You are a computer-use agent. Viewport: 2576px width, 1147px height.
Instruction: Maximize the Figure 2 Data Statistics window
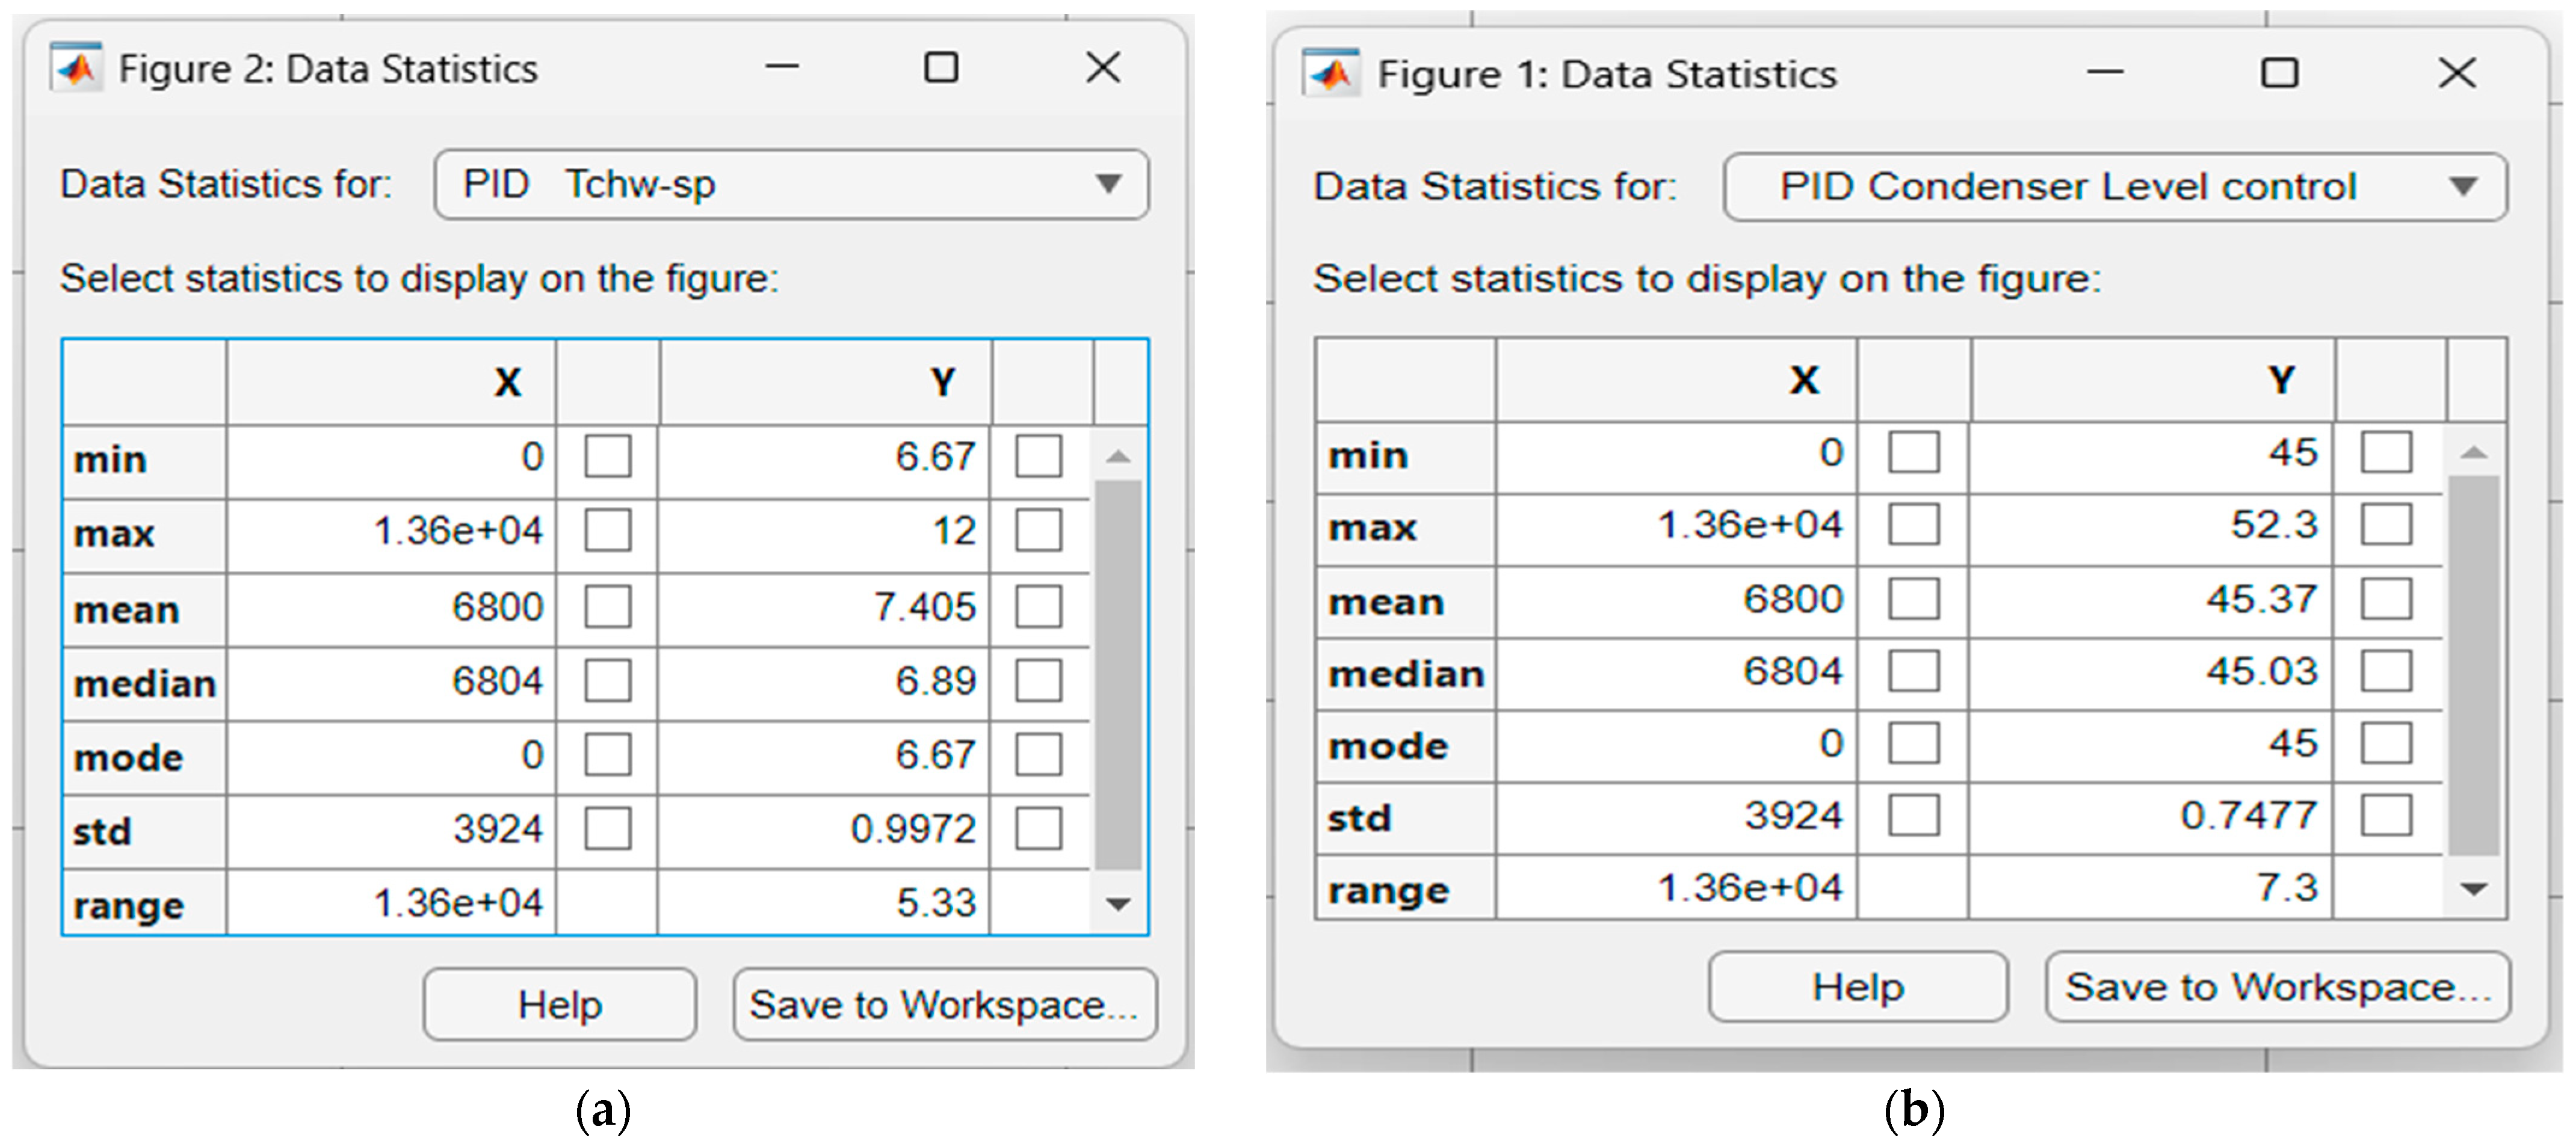941,68
